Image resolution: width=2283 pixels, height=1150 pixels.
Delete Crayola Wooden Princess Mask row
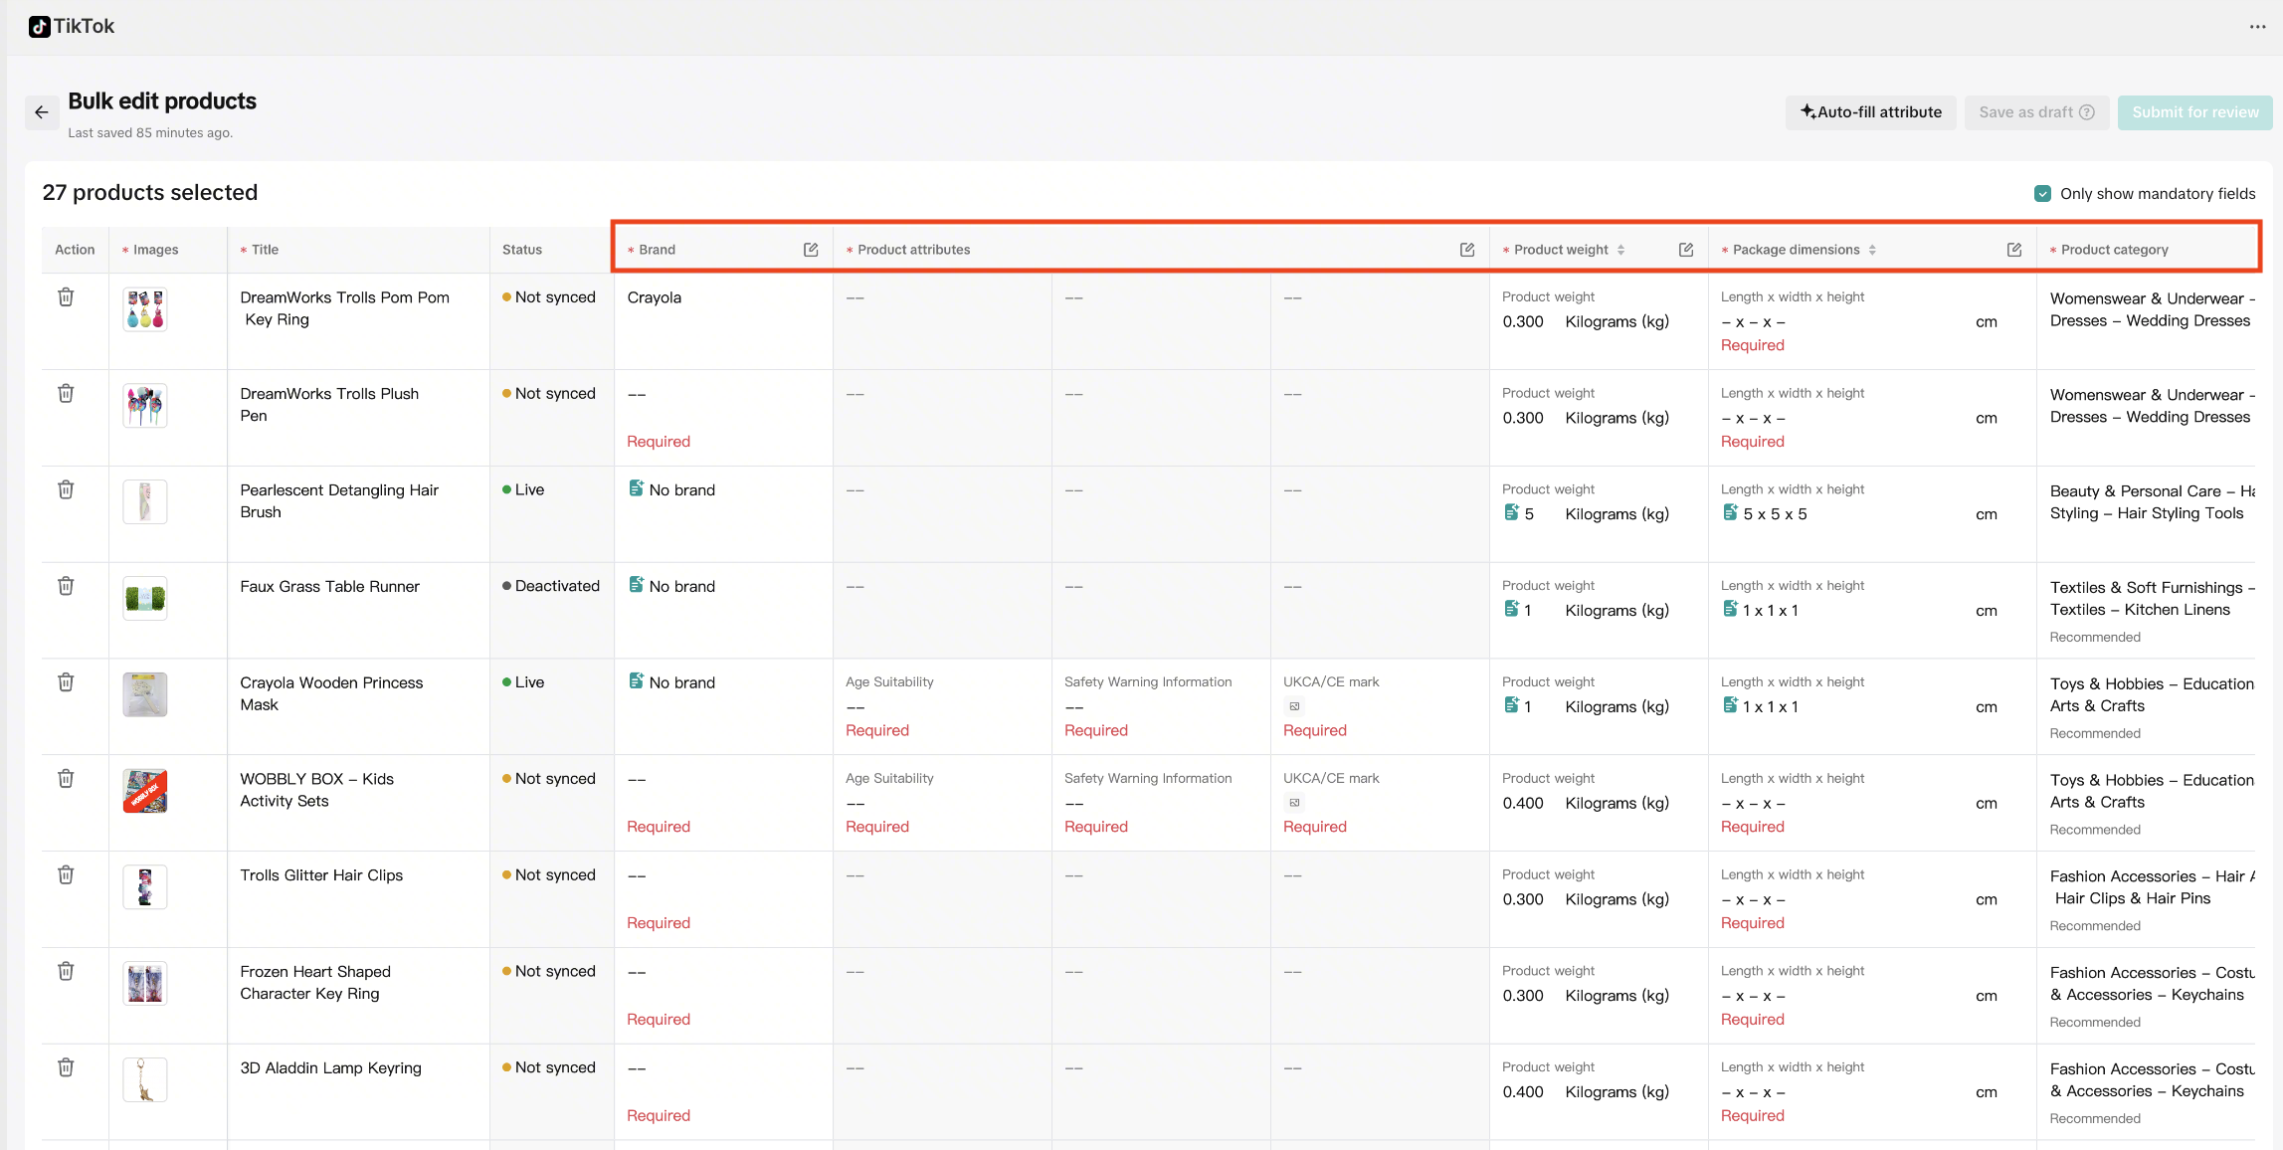pos(66,682)
